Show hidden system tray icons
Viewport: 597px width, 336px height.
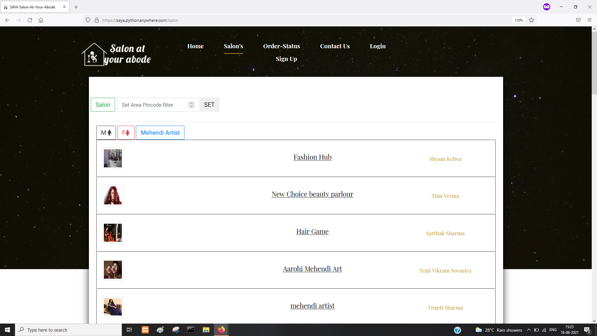(529, 330)
